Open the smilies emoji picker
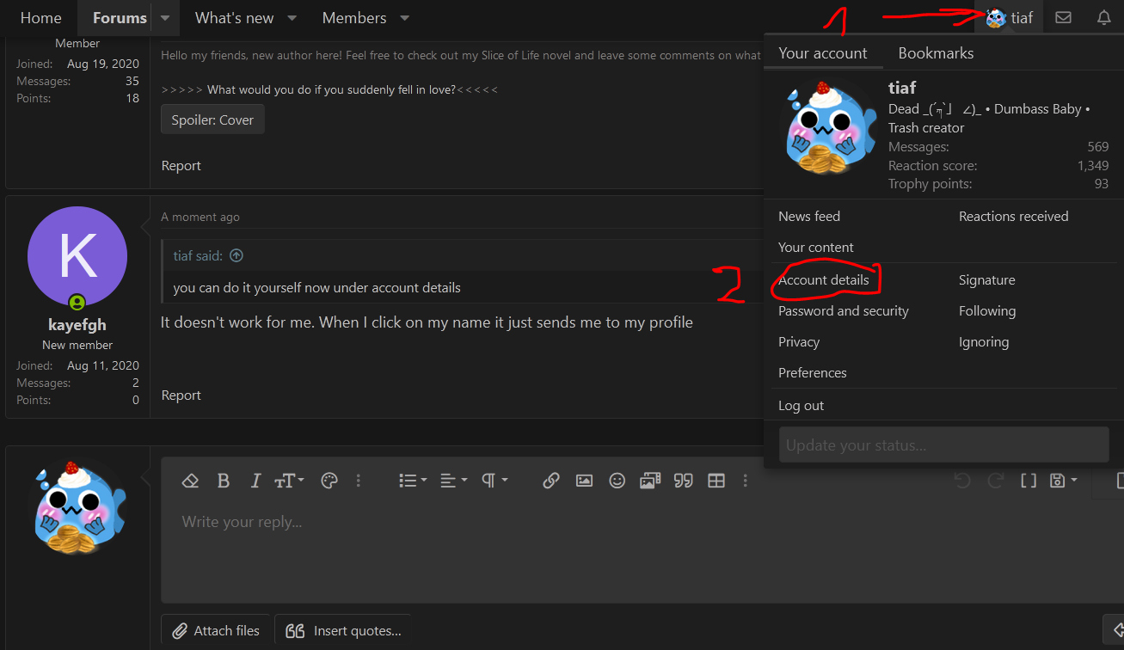The width and height of the screenshot is (1124, 650). pyautogui.click(x=617, y=481)
